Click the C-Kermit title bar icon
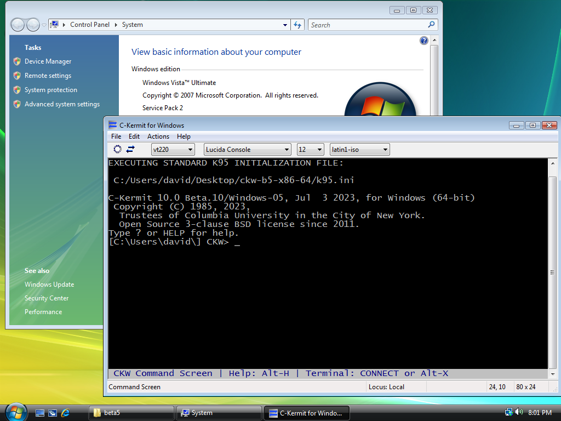The height and width of the screenshot is (421, 561). click(113, 125)
